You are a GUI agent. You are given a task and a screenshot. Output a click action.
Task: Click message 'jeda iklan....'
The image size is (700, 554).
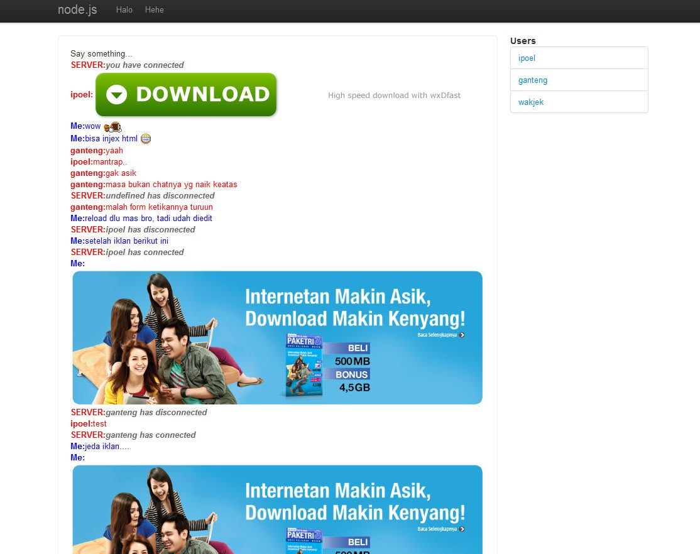(x=107, y=447)
